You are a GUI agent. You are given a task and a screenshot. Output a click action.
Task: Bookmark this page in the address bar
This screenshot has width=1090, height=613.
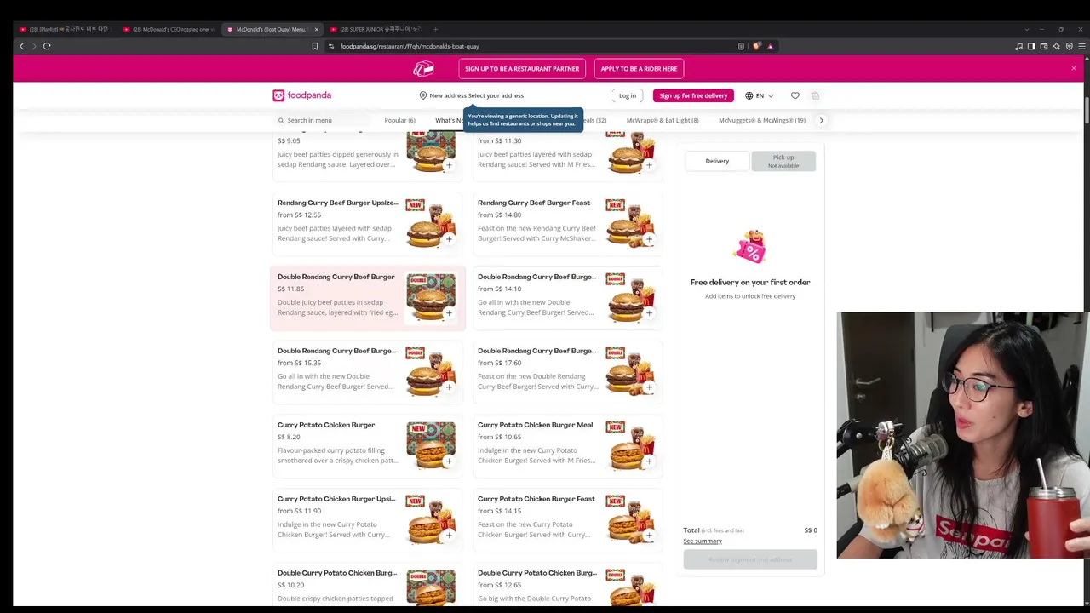point(315,46)
